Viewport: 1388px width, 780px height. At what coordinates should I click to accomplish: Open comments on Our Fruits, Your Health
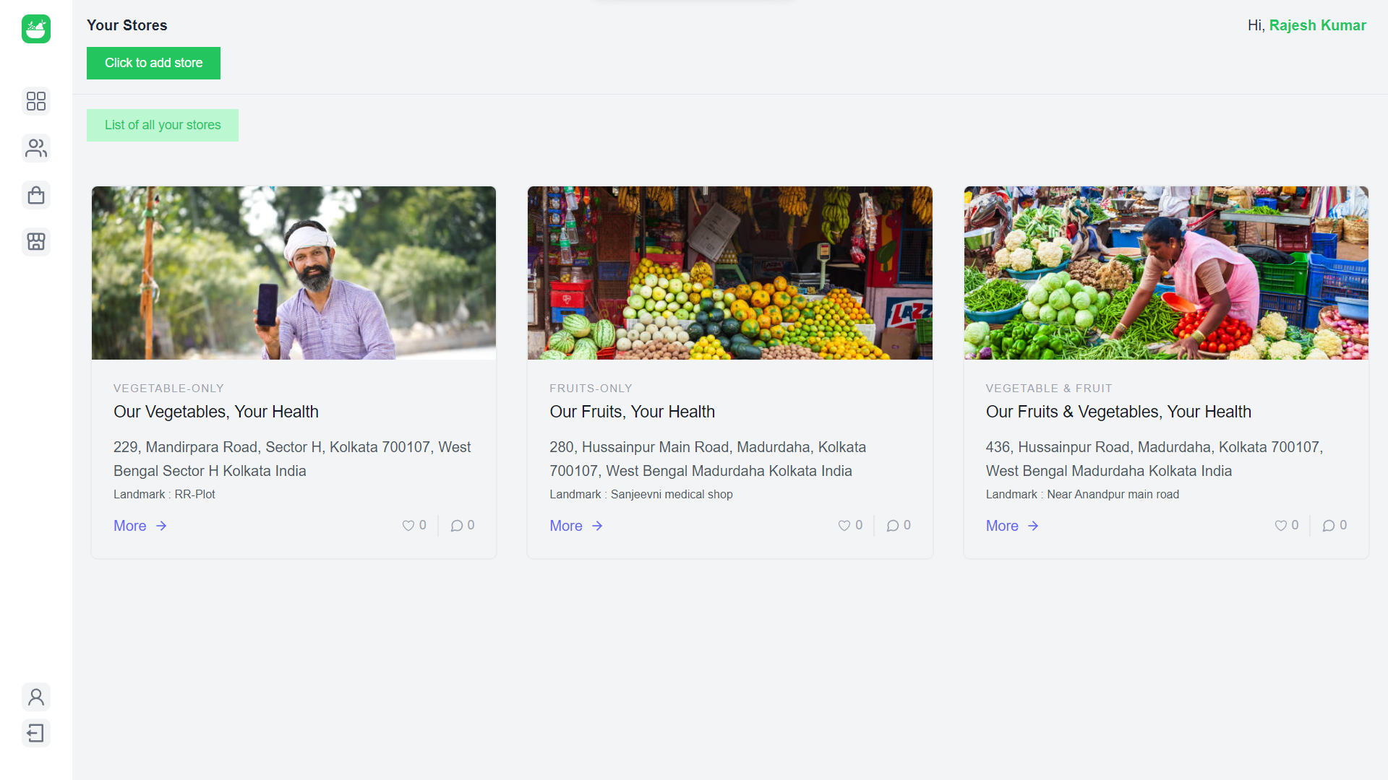(x=893, y=526)
